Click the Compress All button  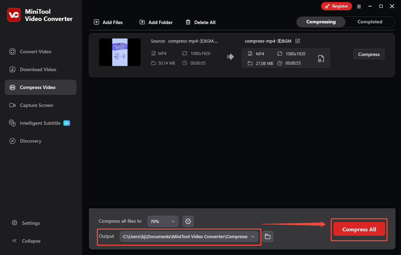coord(359,229)
